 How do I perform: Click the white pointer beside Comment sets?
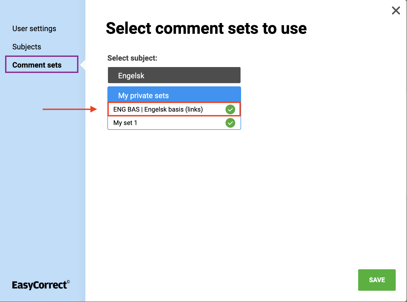tap(83, 65)
